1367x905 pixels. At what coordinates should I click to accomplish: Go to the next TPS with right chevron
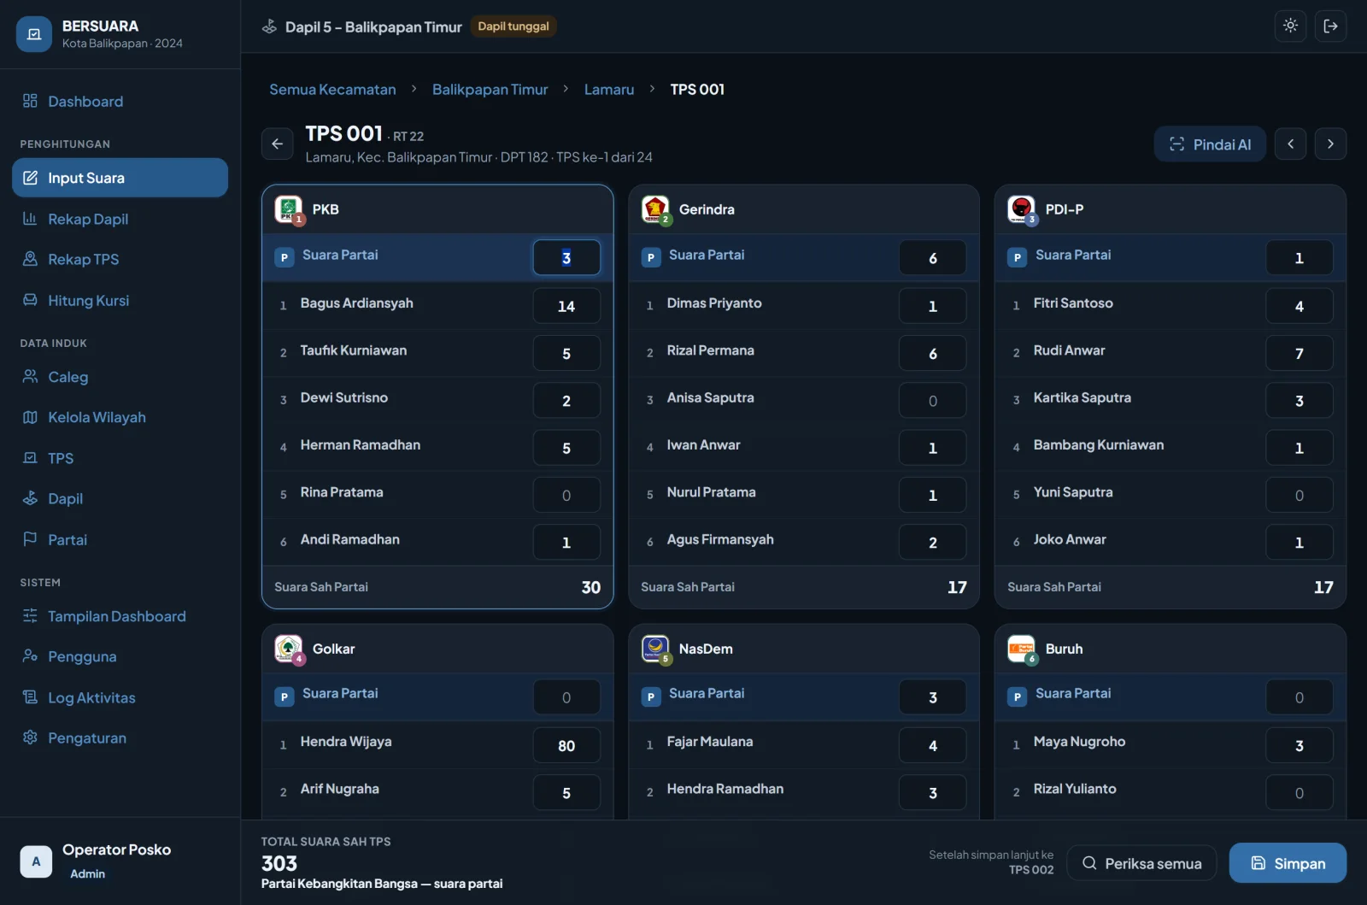[1330, 144]
